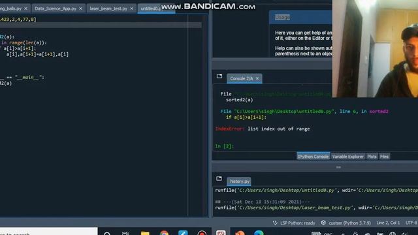Focus the In [2]: console prompt
This screenshot has width=418, height=235.
225,146
